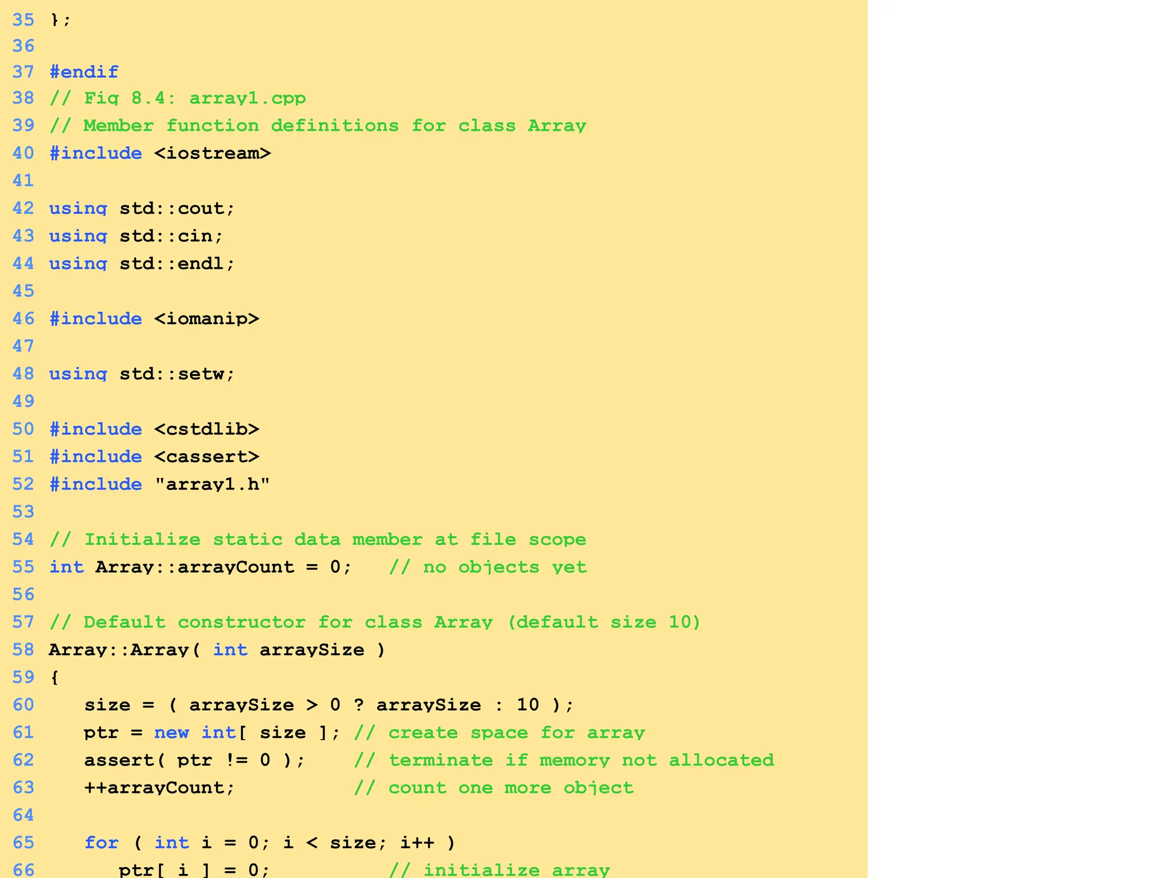Select the comment '// Fig 8.4: array1.cpp'
Image resolution: width=1170 pixels, height=878 pixels.
click(x=178, y=98)
